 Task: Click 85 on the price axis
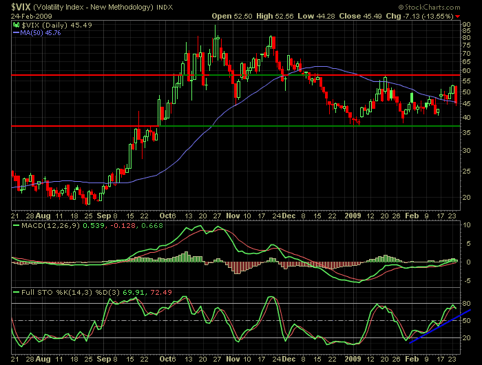click(x=466, y=31)
